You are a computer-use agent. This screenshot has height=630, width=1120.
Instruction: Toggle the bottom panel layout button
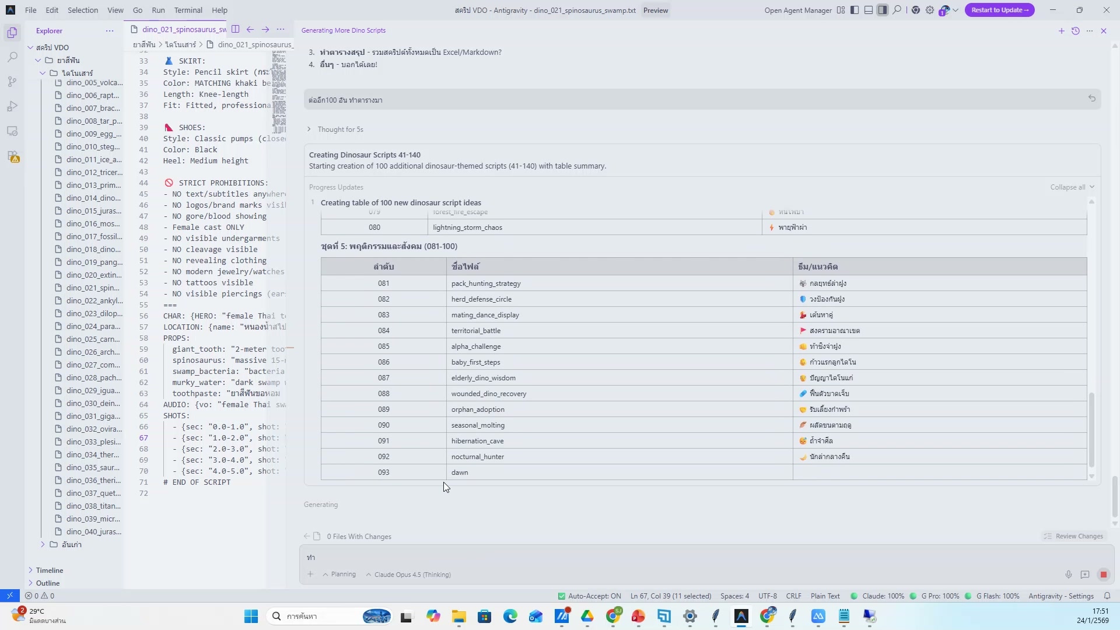869,10
